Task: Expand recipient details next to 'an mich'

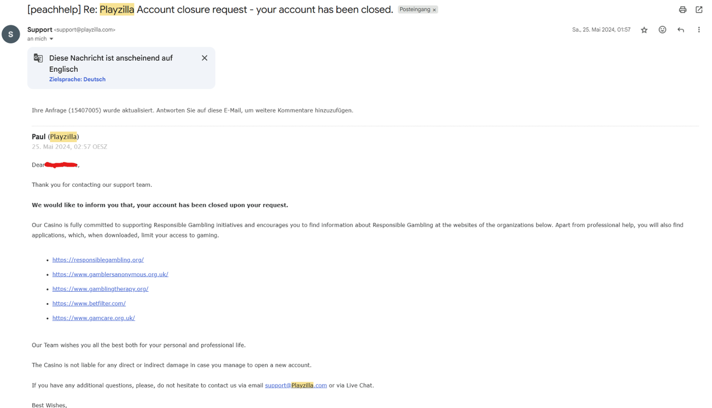Action: coord(51,39)
